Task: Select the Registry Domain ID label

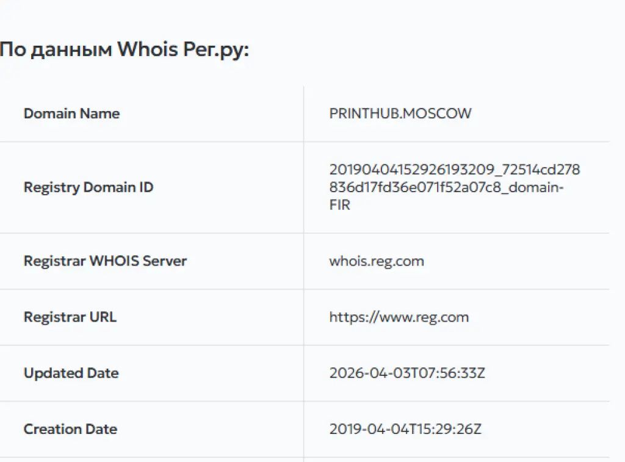Action: (x=89, y=187)
